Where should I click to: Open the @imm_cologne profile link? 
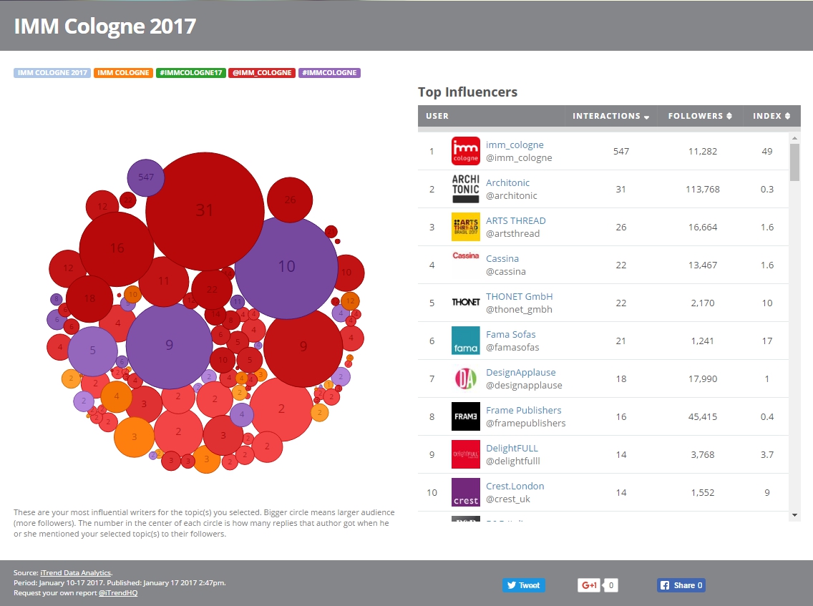(518, 157)
